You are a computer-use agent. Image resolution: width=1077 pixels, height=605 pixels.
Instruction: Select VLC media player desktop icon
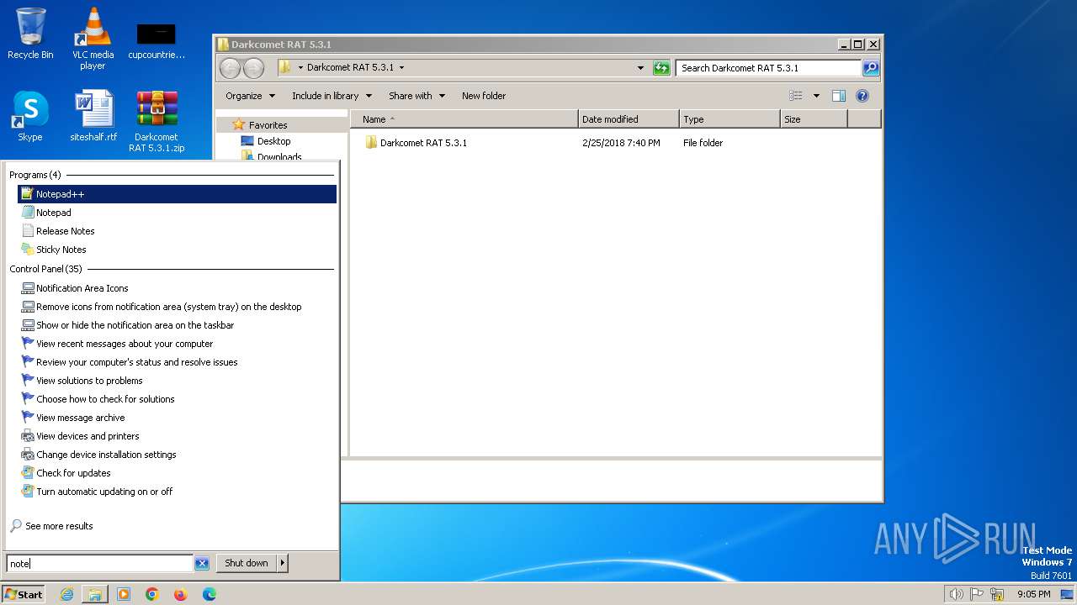[x=93, y=38]
